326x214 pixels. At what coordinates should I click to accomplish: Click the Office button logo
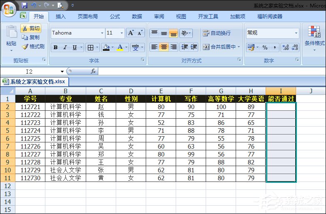point(9,9)
